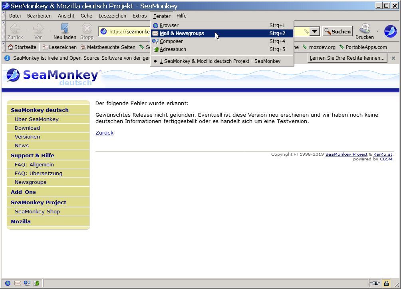The image size is (401, 289).
Task: Select window 1 SeaMonkey & Mozilla deutsch Projekt
Action: coord(222,61)
